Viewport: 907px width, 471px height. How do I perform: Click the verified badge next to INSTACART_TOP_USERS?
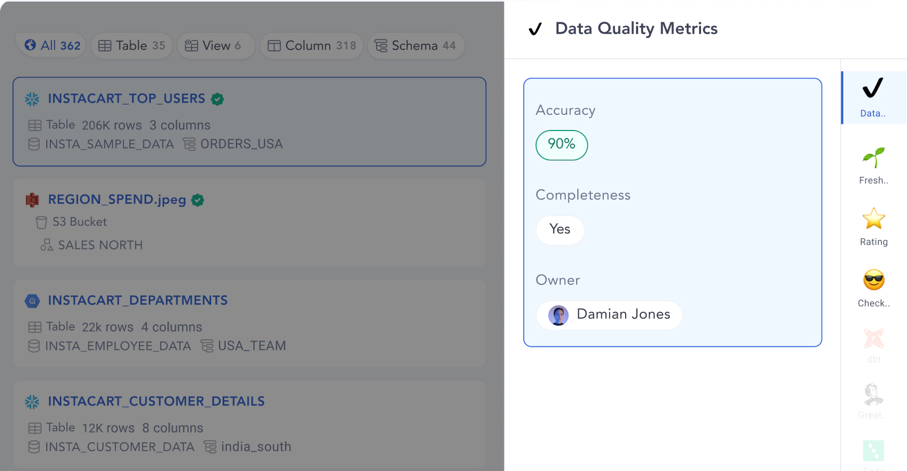coord(217,99)
